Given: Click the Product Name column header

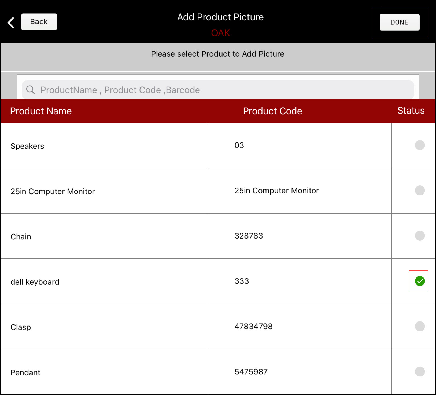Looking at the screenshot, I should click(x=41, y=111).
